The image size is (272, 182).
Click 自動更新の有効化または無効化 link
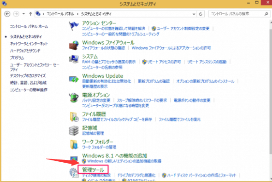[106, 81]
